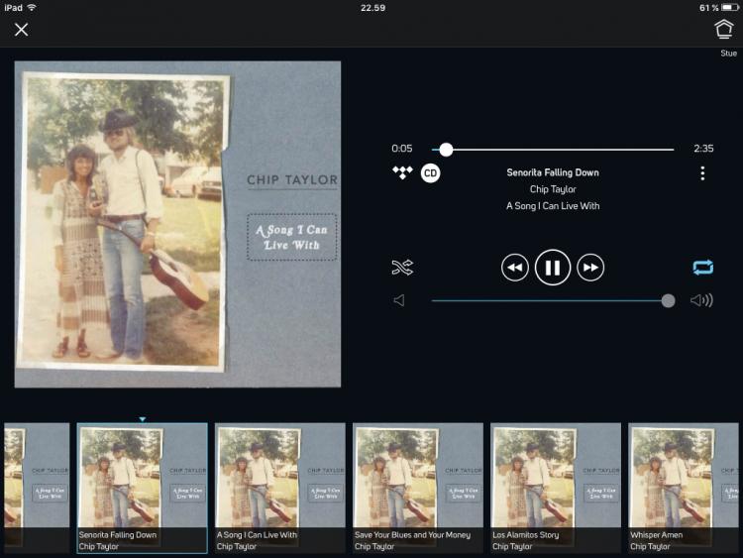Toggle shuffle playback

(x=402, y=268)
